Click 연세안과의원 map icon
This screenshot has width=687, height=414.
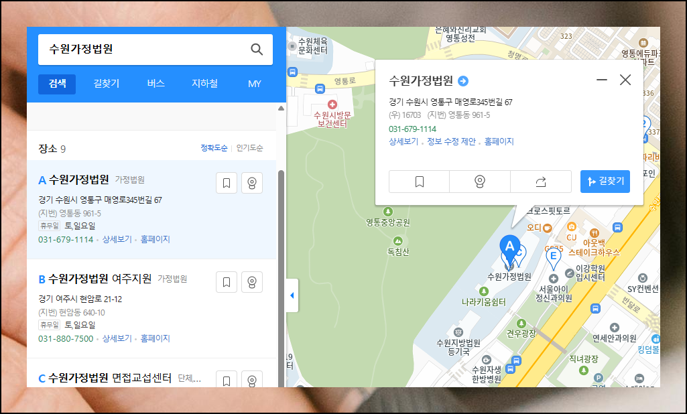coord(614,328)
